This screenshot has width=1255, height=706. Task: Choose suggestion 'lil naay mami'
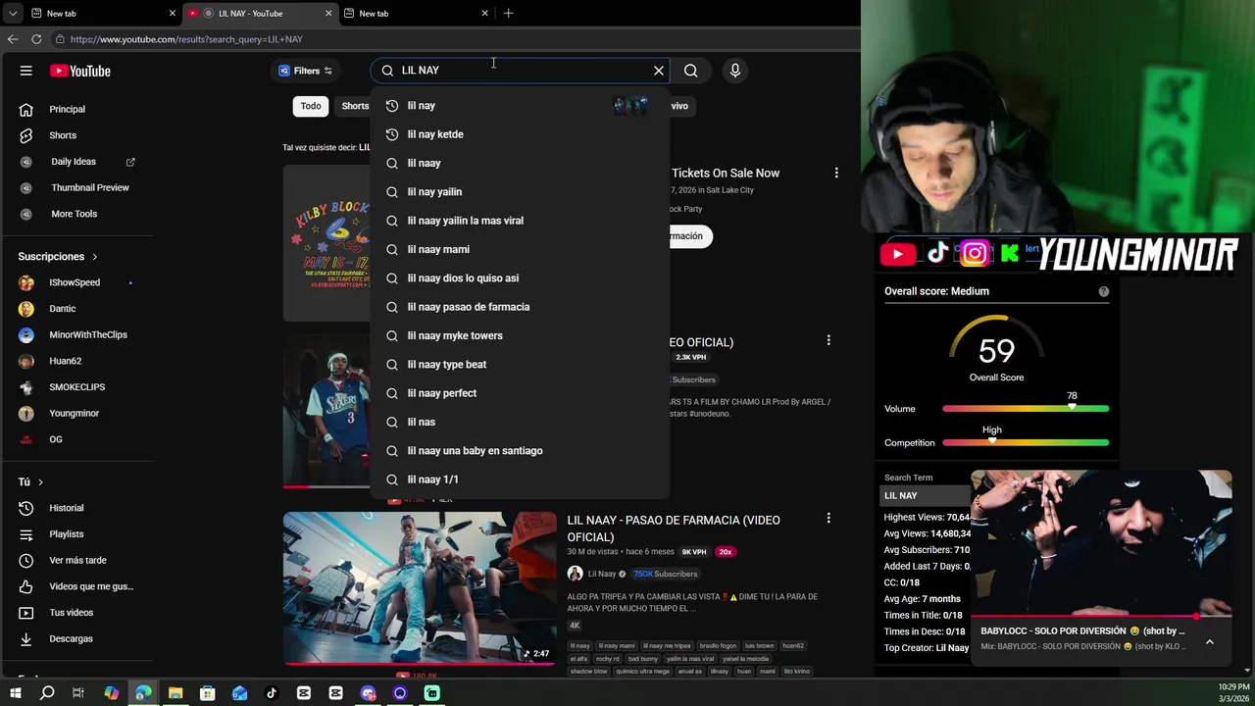tap(520, 249)
